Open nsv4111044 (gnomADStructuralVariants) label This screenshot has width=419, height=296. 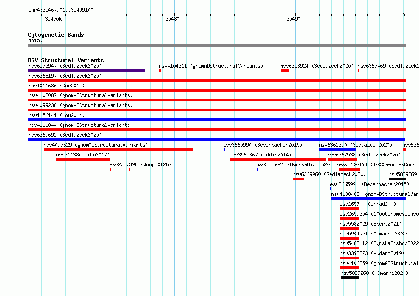(x=81, y=125)
